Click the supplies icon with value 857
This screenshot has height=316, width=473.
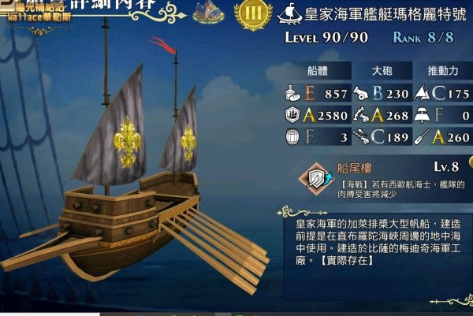coord(292,93)
